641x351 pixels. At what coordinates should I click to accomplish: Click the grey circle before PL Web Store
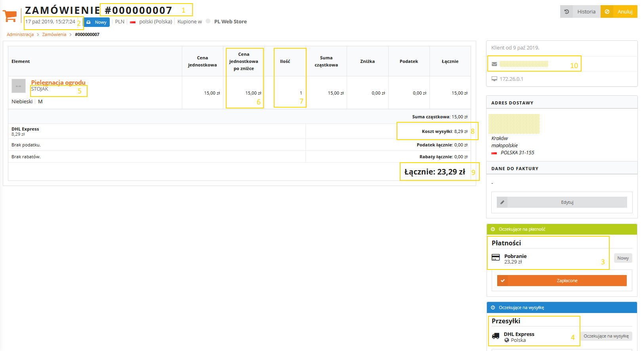[208, 21]
